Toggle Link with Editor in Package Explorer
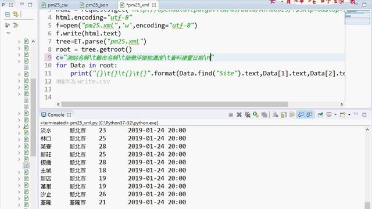Viewport: 372px width, 209px height. [x=16, y=14]
